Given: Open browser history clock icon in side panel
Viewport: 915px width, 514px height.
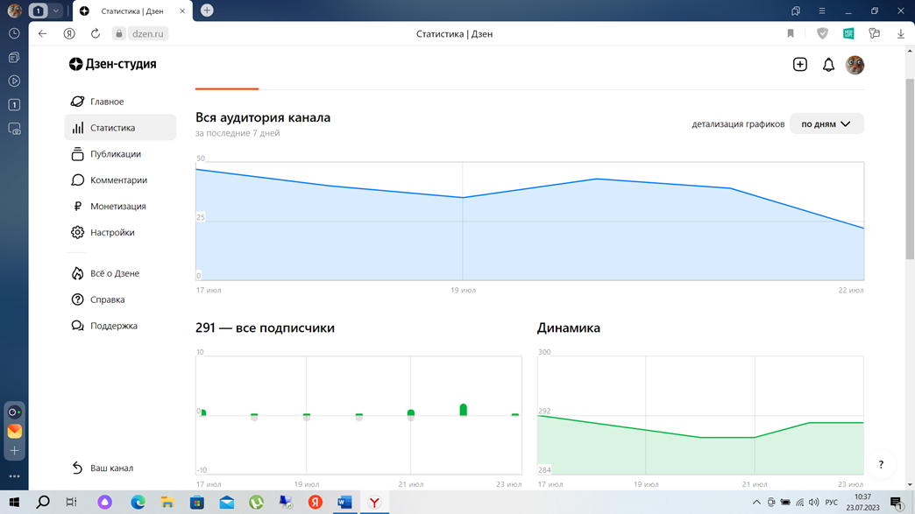Looking at the screenshot, I should click(x=15, y=34).
